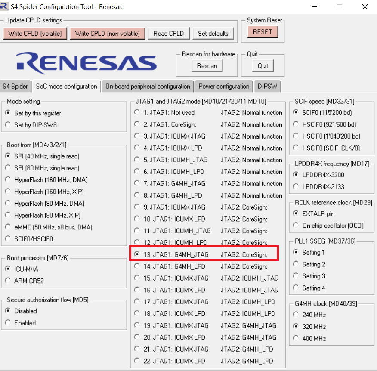Hit the System RESET button
The height and width of the screenshot is (371, 377).
pyautogui.click(x=263, y=32)
